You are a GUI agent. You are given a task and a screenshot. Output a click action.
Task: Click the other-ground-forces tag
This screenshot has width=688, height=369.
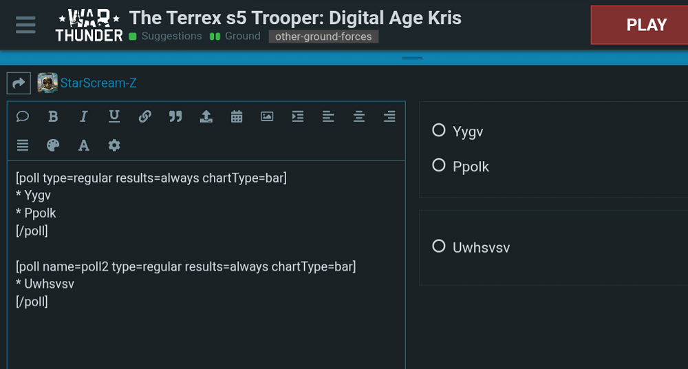[x=323, y=36]
